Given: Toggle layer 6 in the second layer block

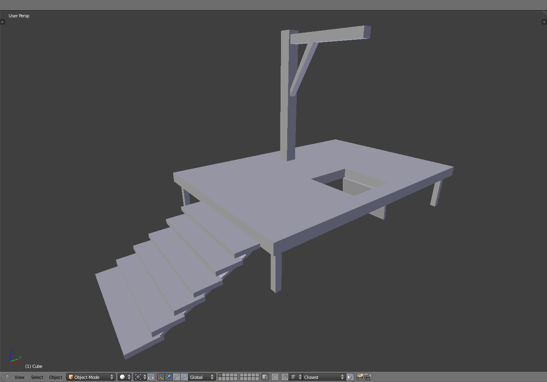Looking at the screenshot, I should click(242, 375).
